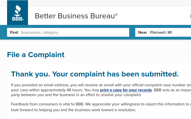This screenshot has width=191, height=119.
Task: Click the Find label in the search box
Action: tap(14, 32)
